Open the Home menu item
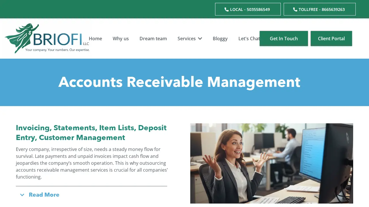369x207 pixels. click(x=95, y=39)
